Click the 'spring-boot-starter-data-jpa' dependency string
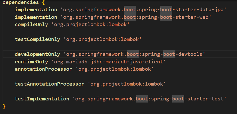This screenshot has width=237, height=114. tap(143, 10)
